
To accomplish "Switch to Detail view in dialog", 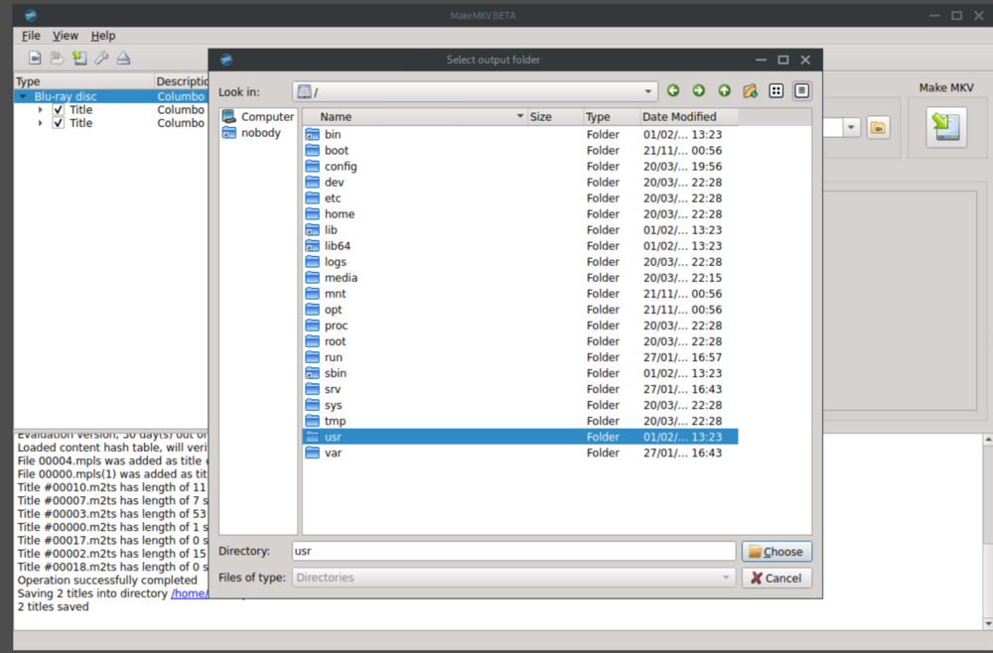I will coord(801,91).
